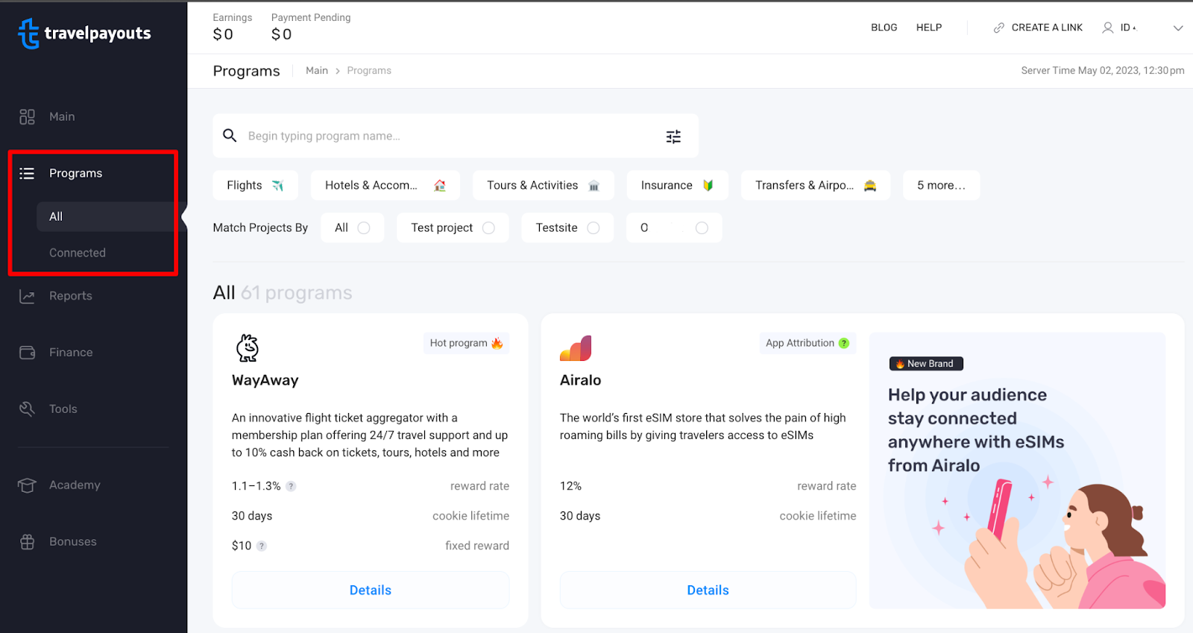The width and height of the screenshot is (1193, 633).
Task: Click the Programs list icon in sidebar
Action: 27,174
